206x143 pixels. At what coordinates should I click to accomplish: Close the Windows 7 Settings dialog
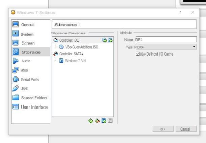193,13
